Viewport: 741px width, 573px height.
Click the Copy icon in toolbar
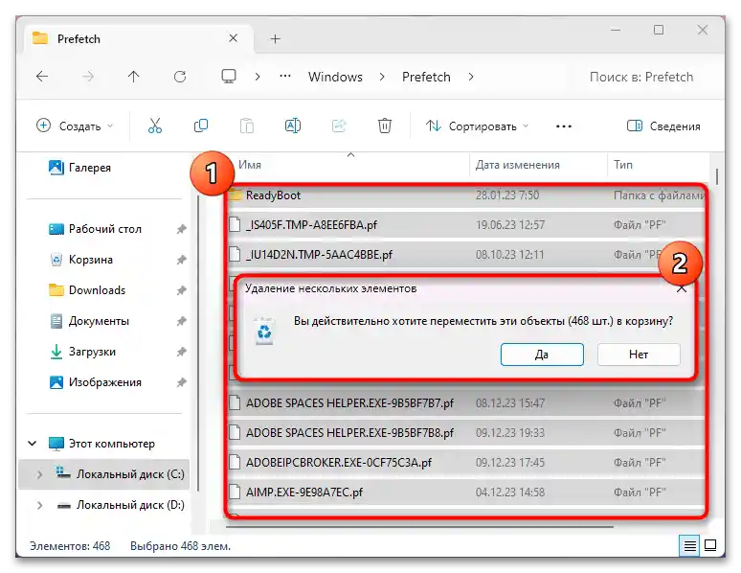[201, 126]
